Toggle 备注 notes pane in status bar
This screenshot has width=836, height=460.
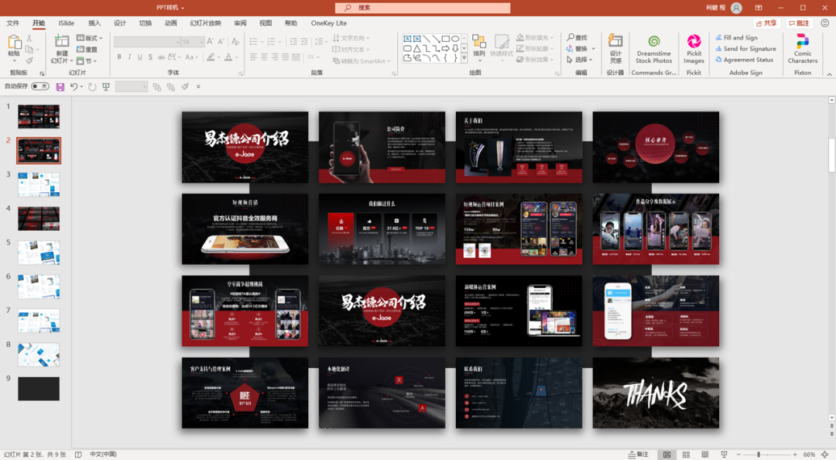tap(638, 455)
